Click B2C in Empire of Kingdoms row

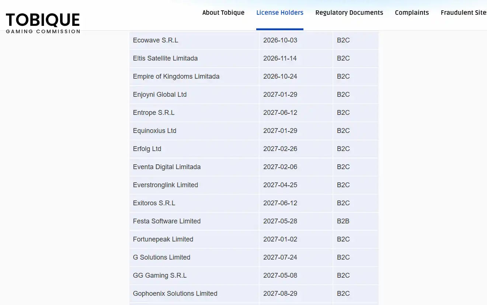[x=343, y=76]
